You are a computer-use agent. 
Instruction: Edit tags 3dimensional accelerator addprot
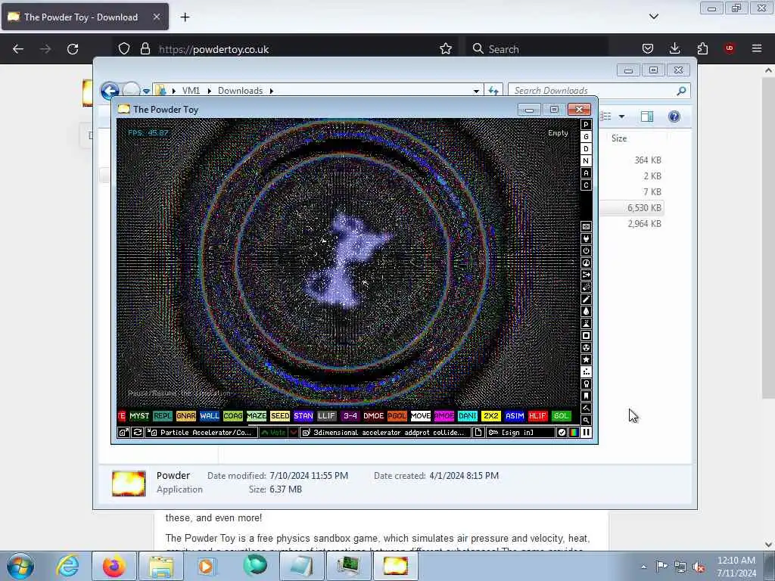pyautogui.click(x=385, y=432)
